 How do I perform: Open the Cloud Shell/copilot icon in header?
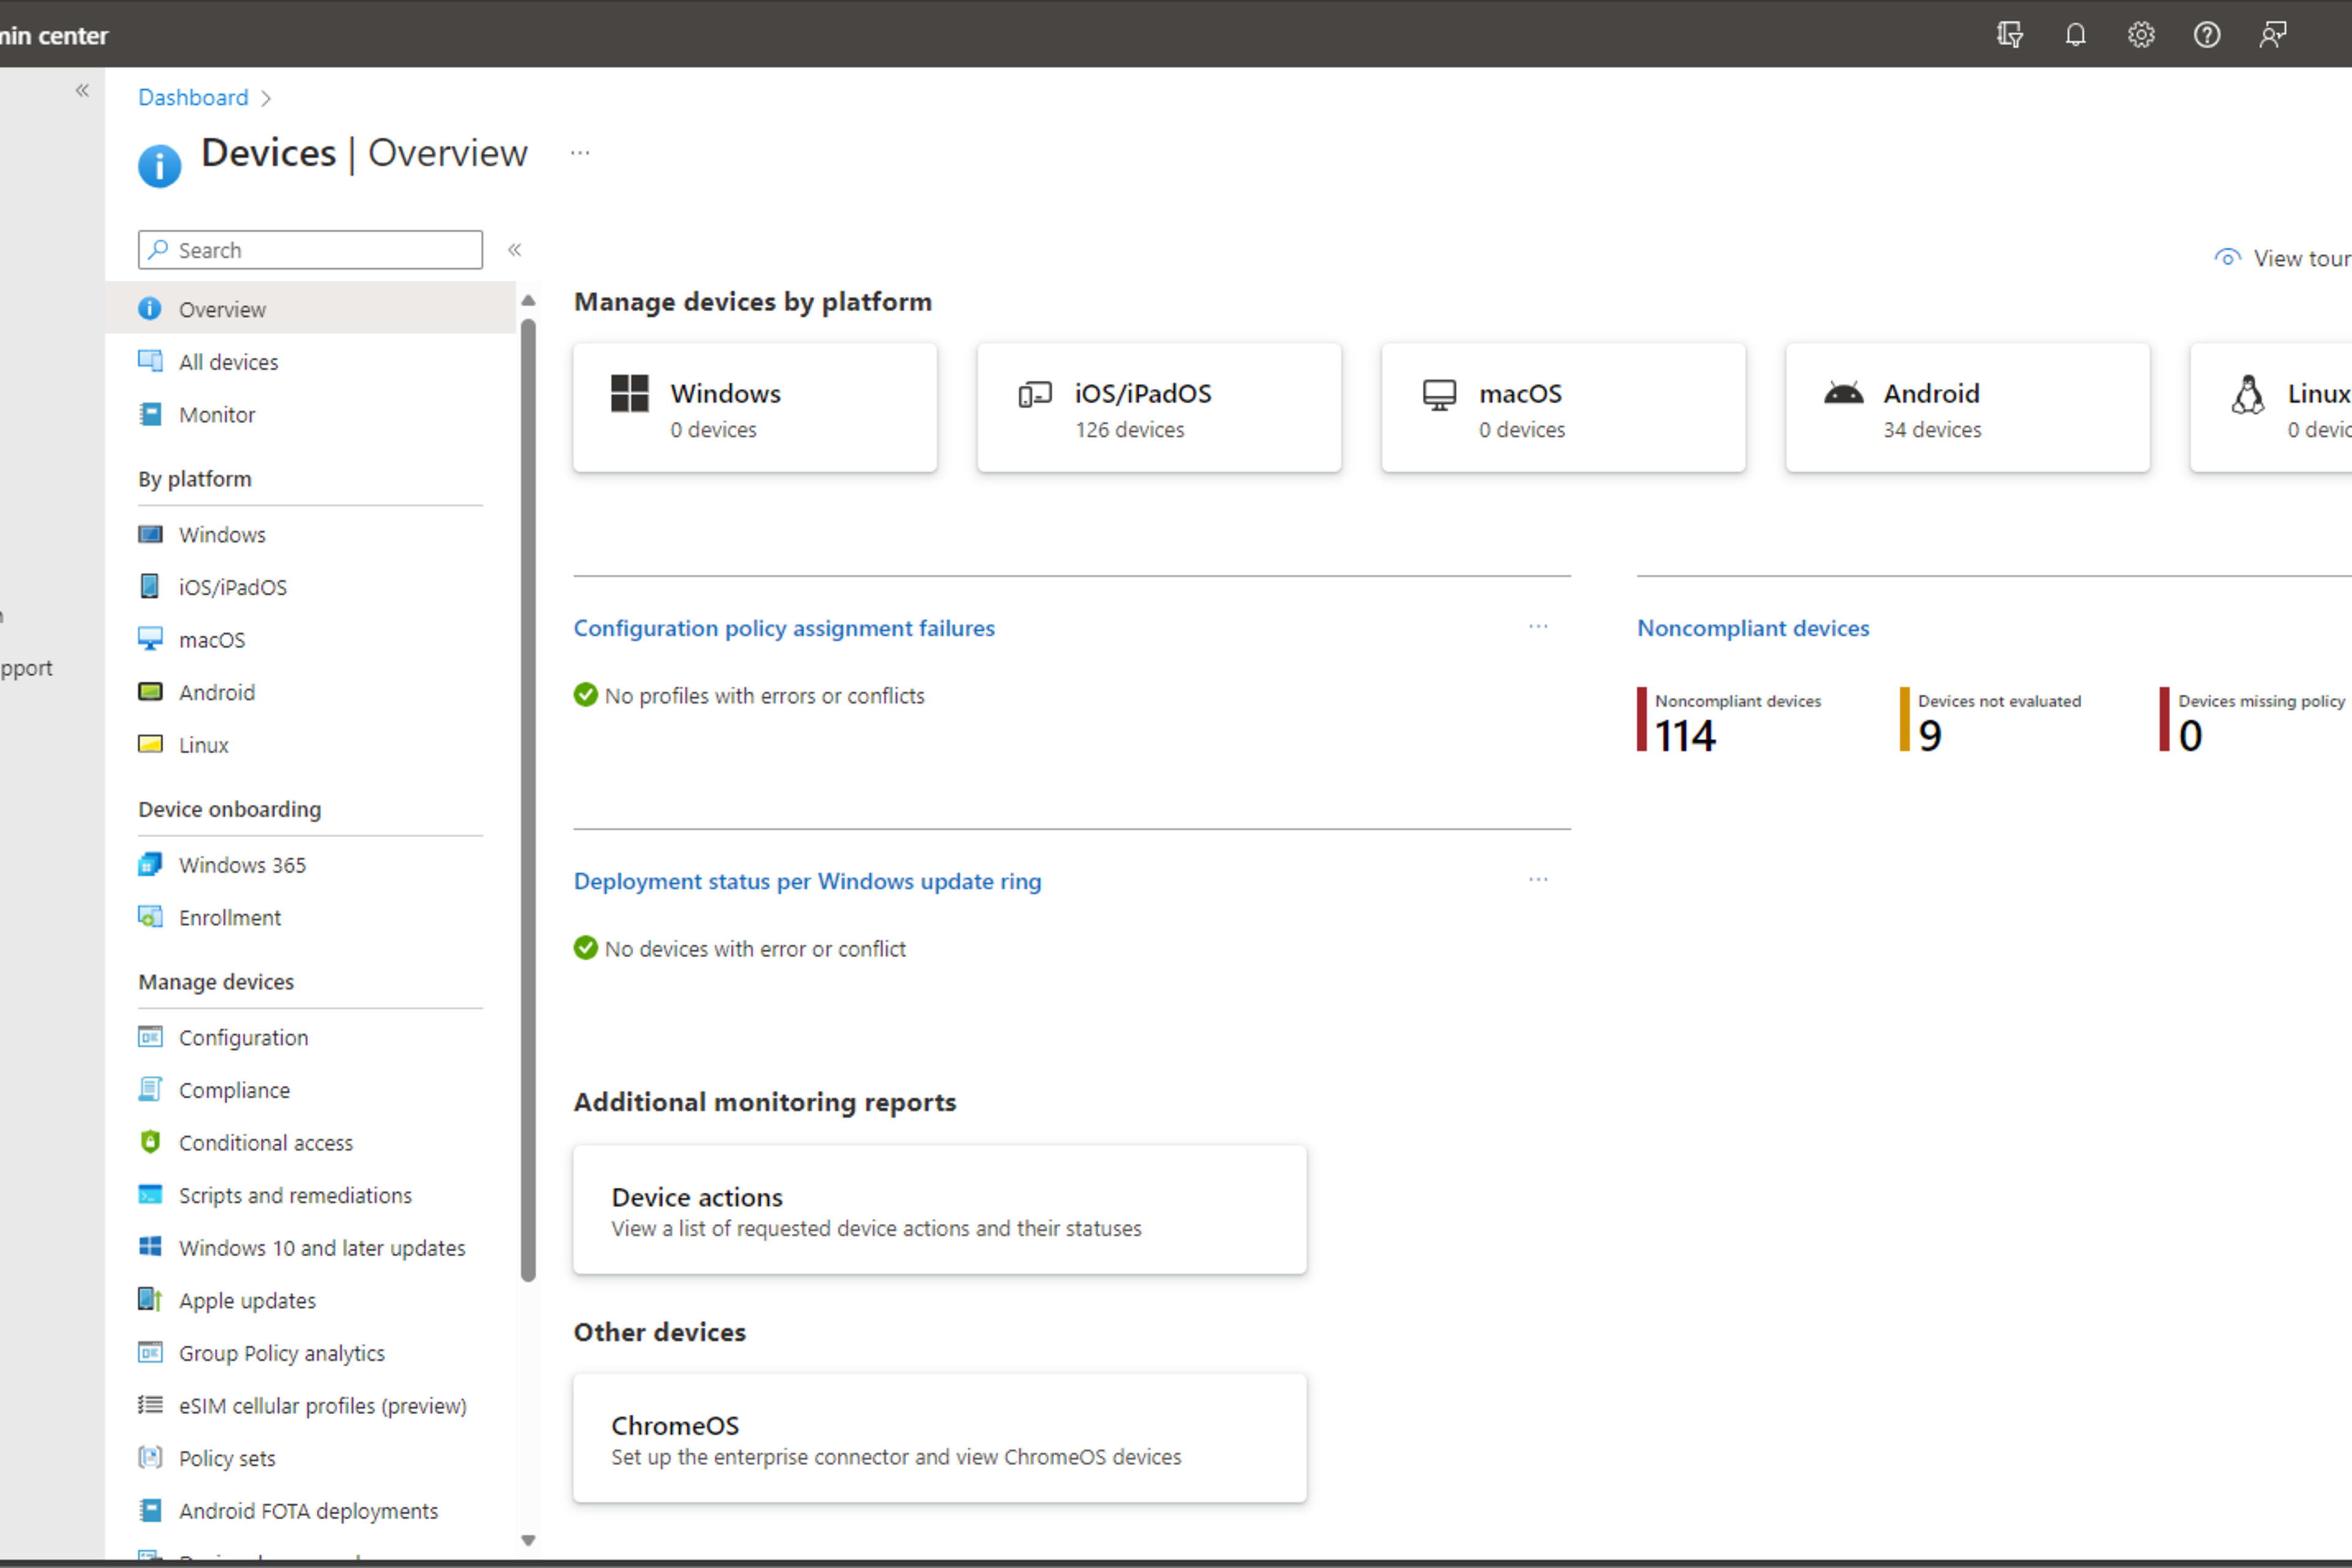click(x=2009, y=35)
